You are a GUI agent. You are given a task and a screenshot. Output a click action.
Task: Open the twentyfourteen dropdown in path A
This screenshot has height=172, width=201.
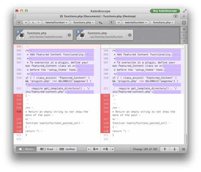click(56, 23)
